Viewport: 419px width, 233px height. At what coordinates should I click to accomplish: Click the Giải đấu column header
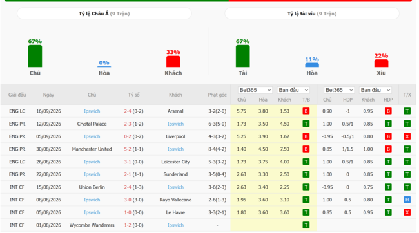click(x=17, y=95)
